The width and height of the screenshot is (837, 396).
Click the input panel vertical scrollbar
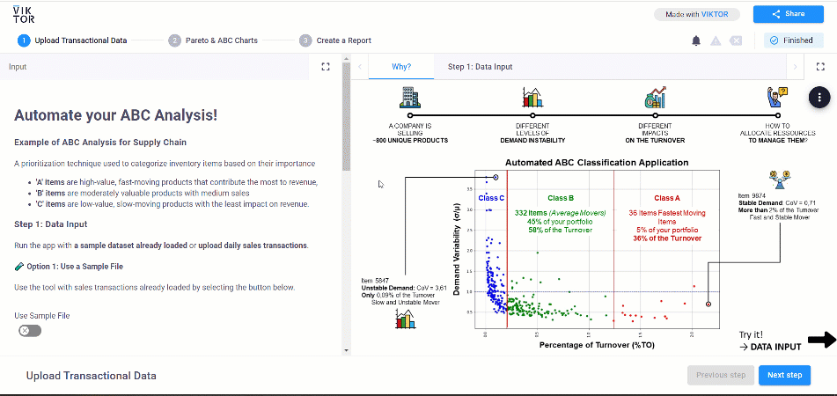(346, 132)
